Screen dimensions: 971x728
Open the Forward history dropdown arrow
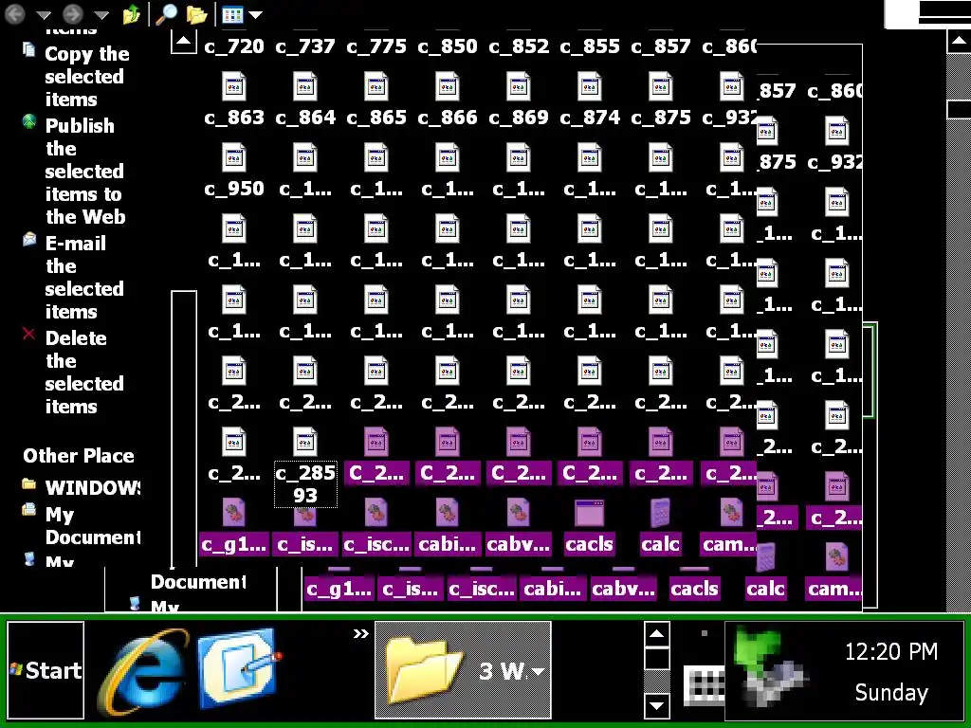tap(101, 14)
